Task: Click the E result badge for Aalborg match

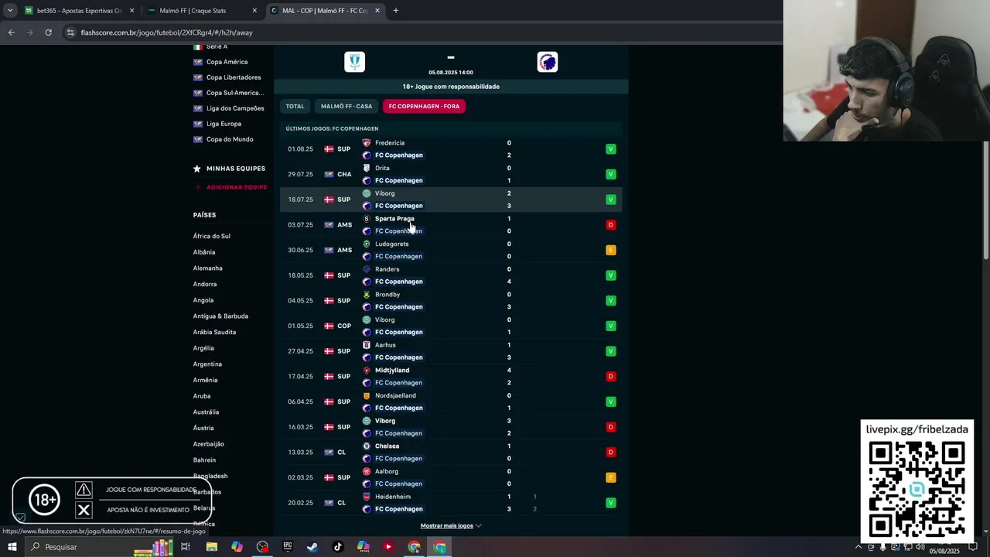Action: pyautogui.click(x=610, y=477)
